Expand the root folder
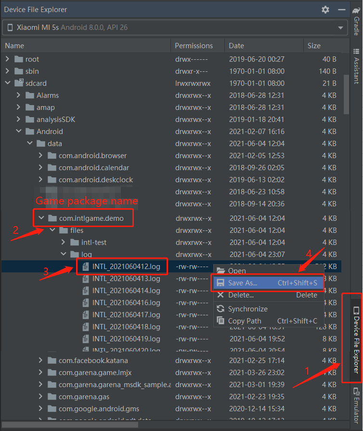Viewport: 363px width, 431px height. coord(7,59)
